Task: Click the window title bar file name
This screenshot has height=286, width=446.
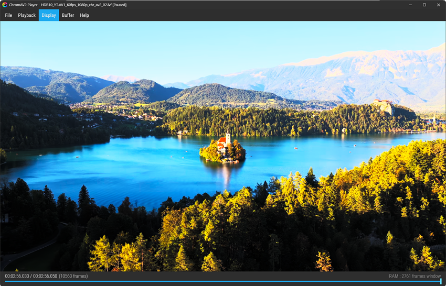Action: [76, 5]
